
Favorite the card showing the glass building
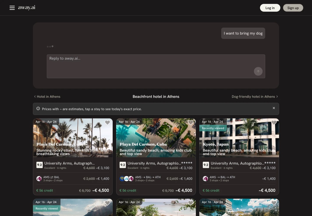click(274, 203)
